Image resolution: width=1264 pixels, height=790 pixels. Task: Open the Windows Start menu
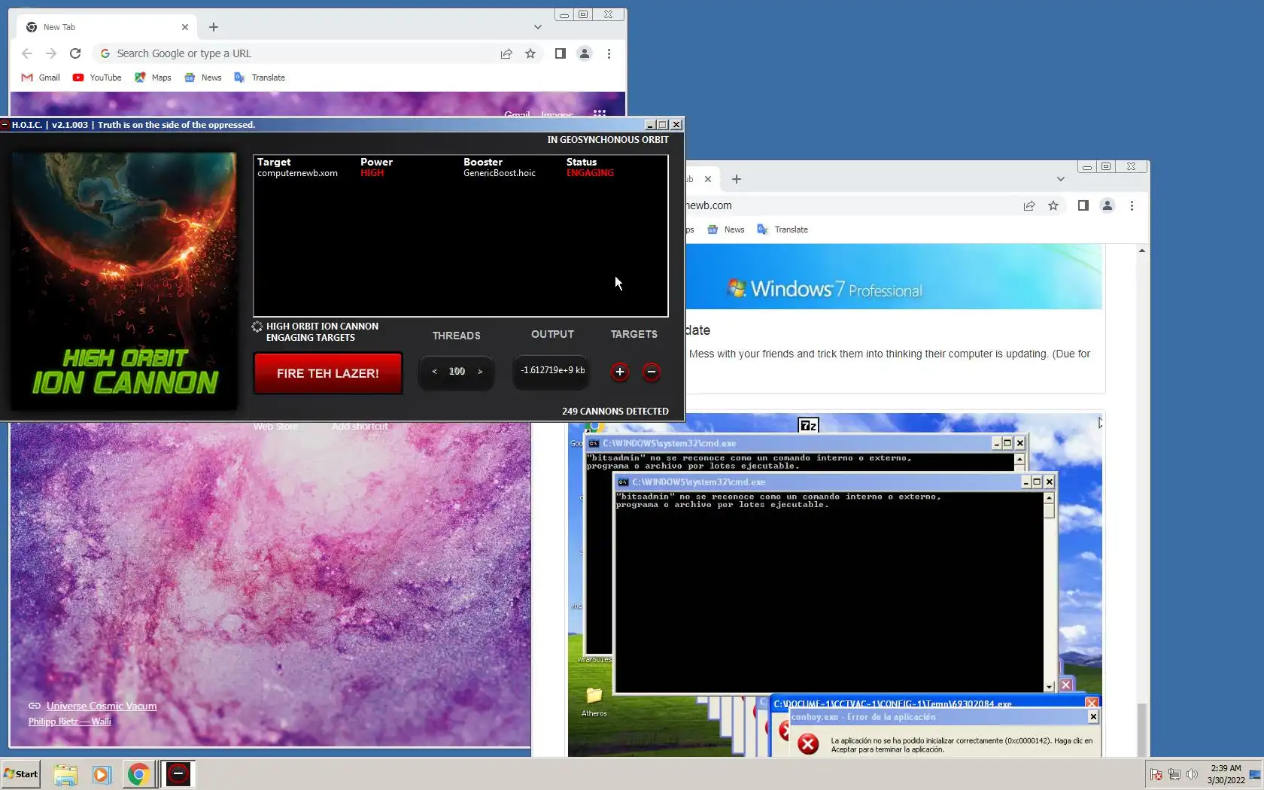click(21, 774)
